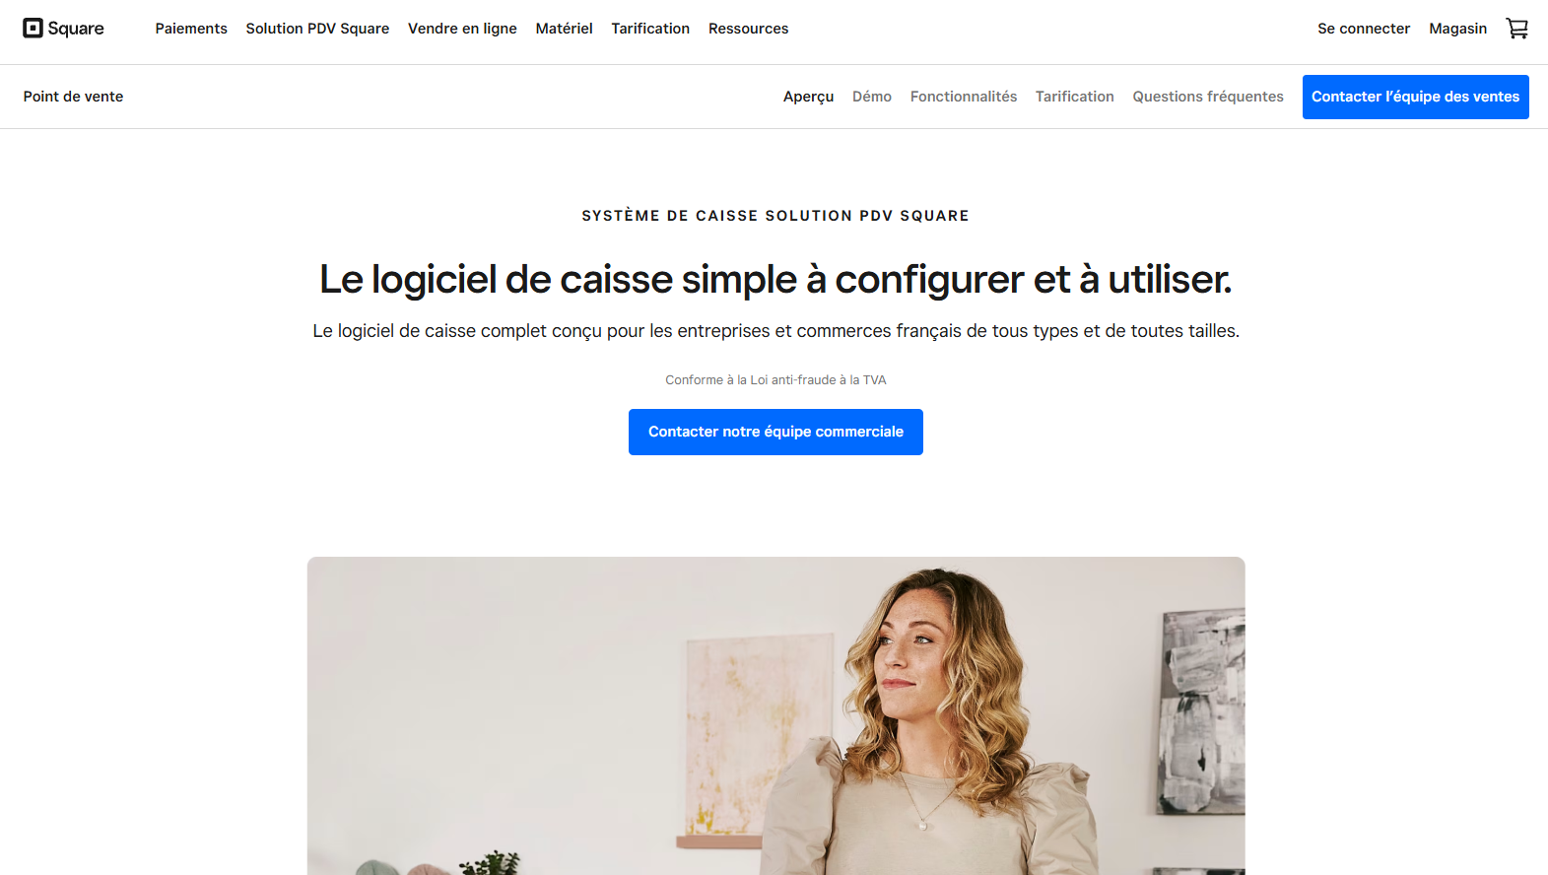
Task: Go to the top Tarification page
Action: click(650, 29)
